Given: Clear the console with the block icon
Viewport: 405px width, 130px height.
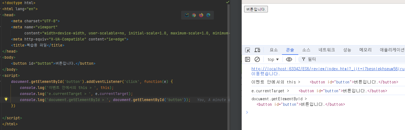Looking at the screenshot, I should coord(257,59).
